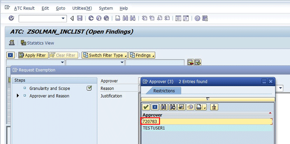The height and width of the screenshot is (144, 290).
Task: Click the Apply Filter button
Action: [33, 55]
